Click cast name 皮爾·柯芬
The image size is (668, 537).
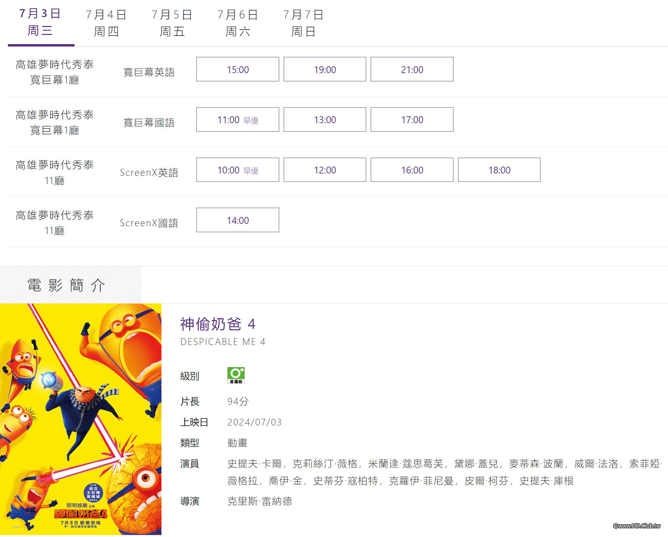point(486,481)
